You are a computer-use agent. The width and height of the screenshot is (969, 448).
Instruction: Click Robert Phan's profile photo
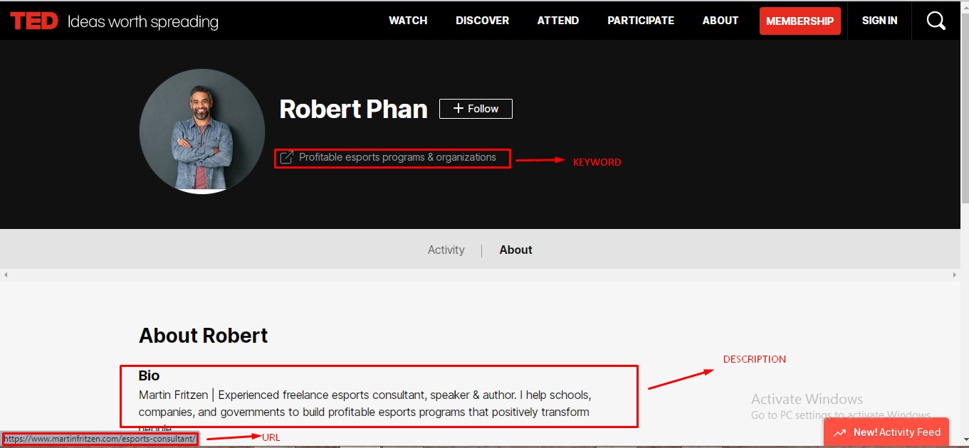pyautogui.click(x=202, y=132)
